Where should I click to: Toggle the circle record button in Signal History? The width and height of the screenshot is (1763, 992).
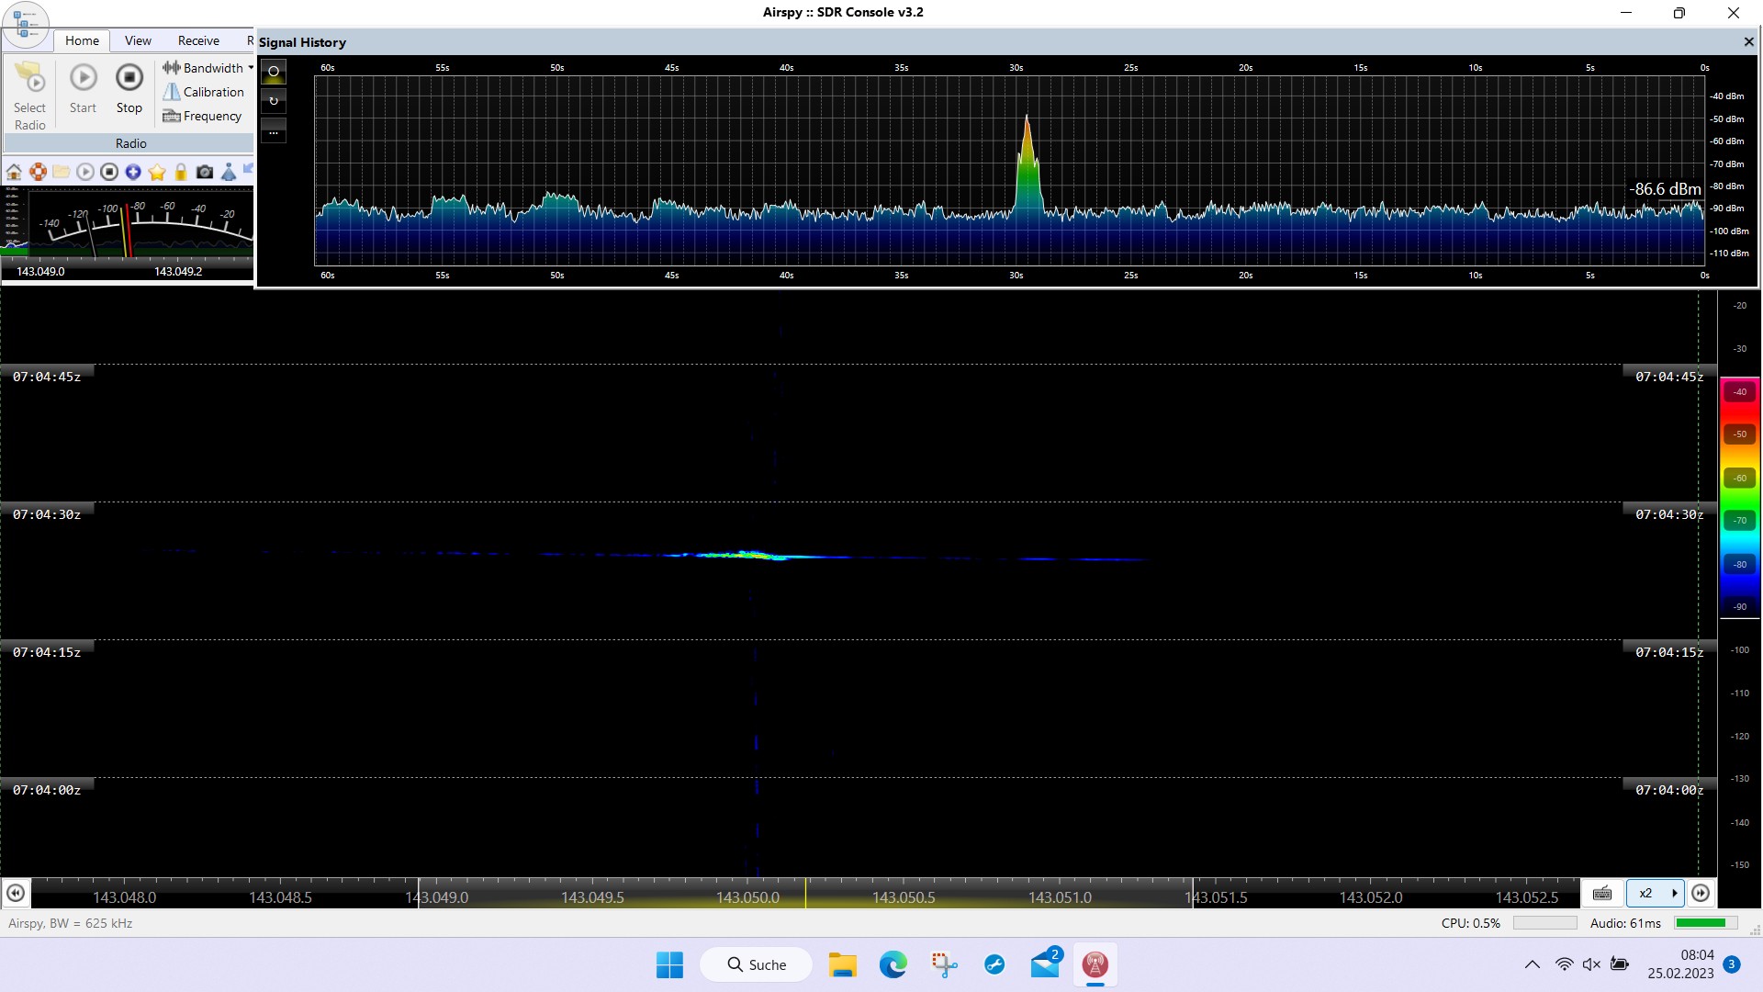[273, 72]
